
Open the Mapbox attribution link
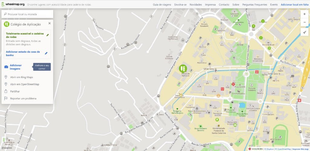(x=269, y=149)
